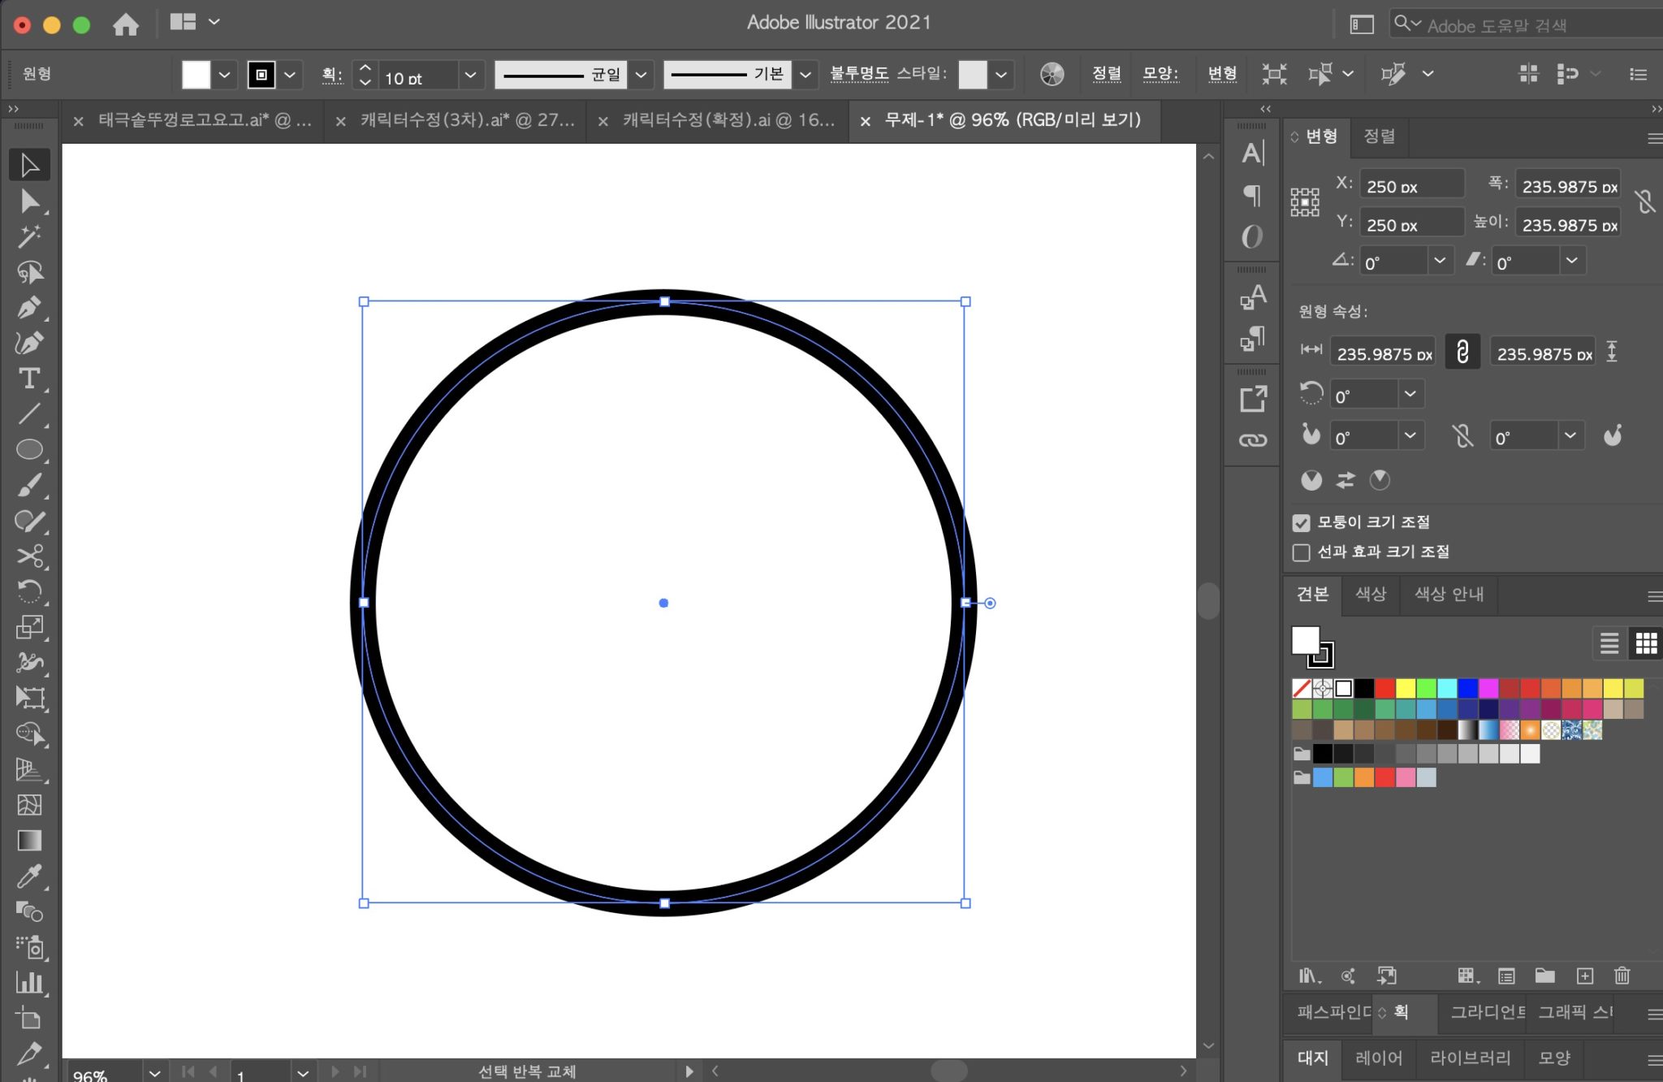Uncheck the 모퉁이 크기 조절 checkbox
The width and height of the screenshot is (1663, 1082).
point(1300,522)
